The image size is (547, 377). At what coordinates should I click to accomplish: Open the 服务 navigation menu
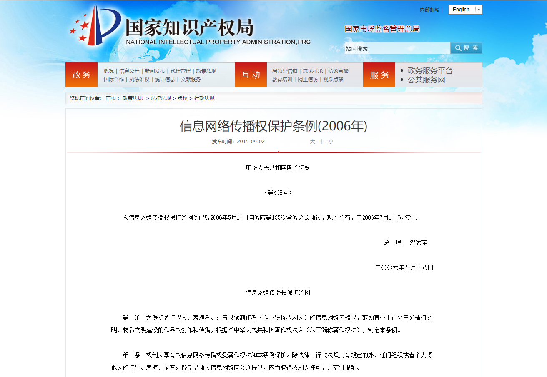point(379,75)
